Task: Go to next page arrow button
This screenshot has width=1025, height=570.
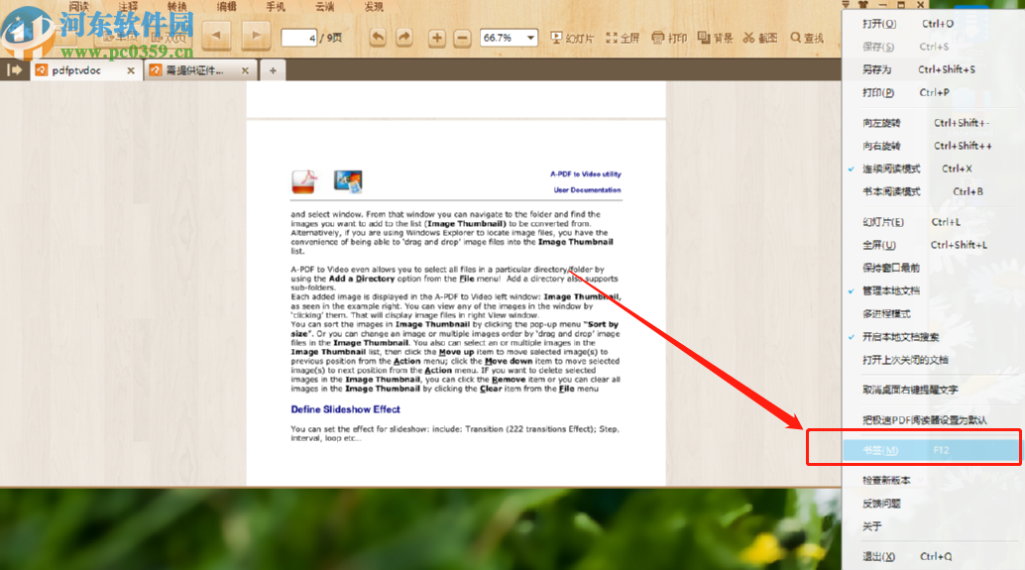Action: [256, 36]
